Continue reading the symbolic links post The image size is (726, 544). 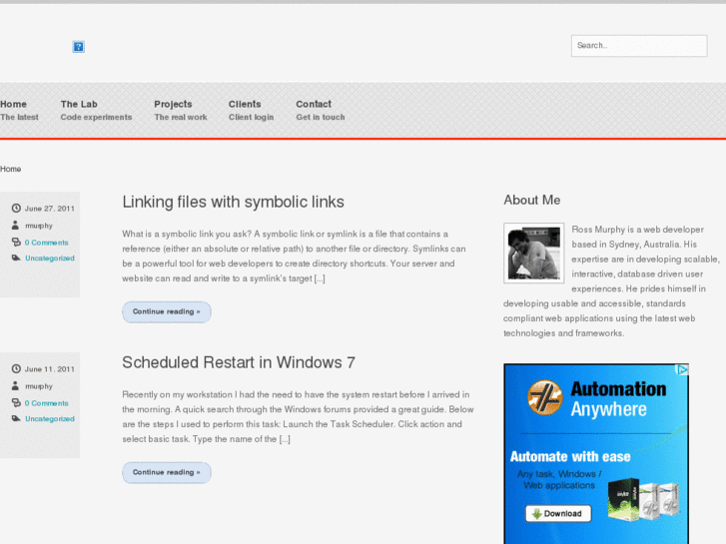click(x=166, y=311)
